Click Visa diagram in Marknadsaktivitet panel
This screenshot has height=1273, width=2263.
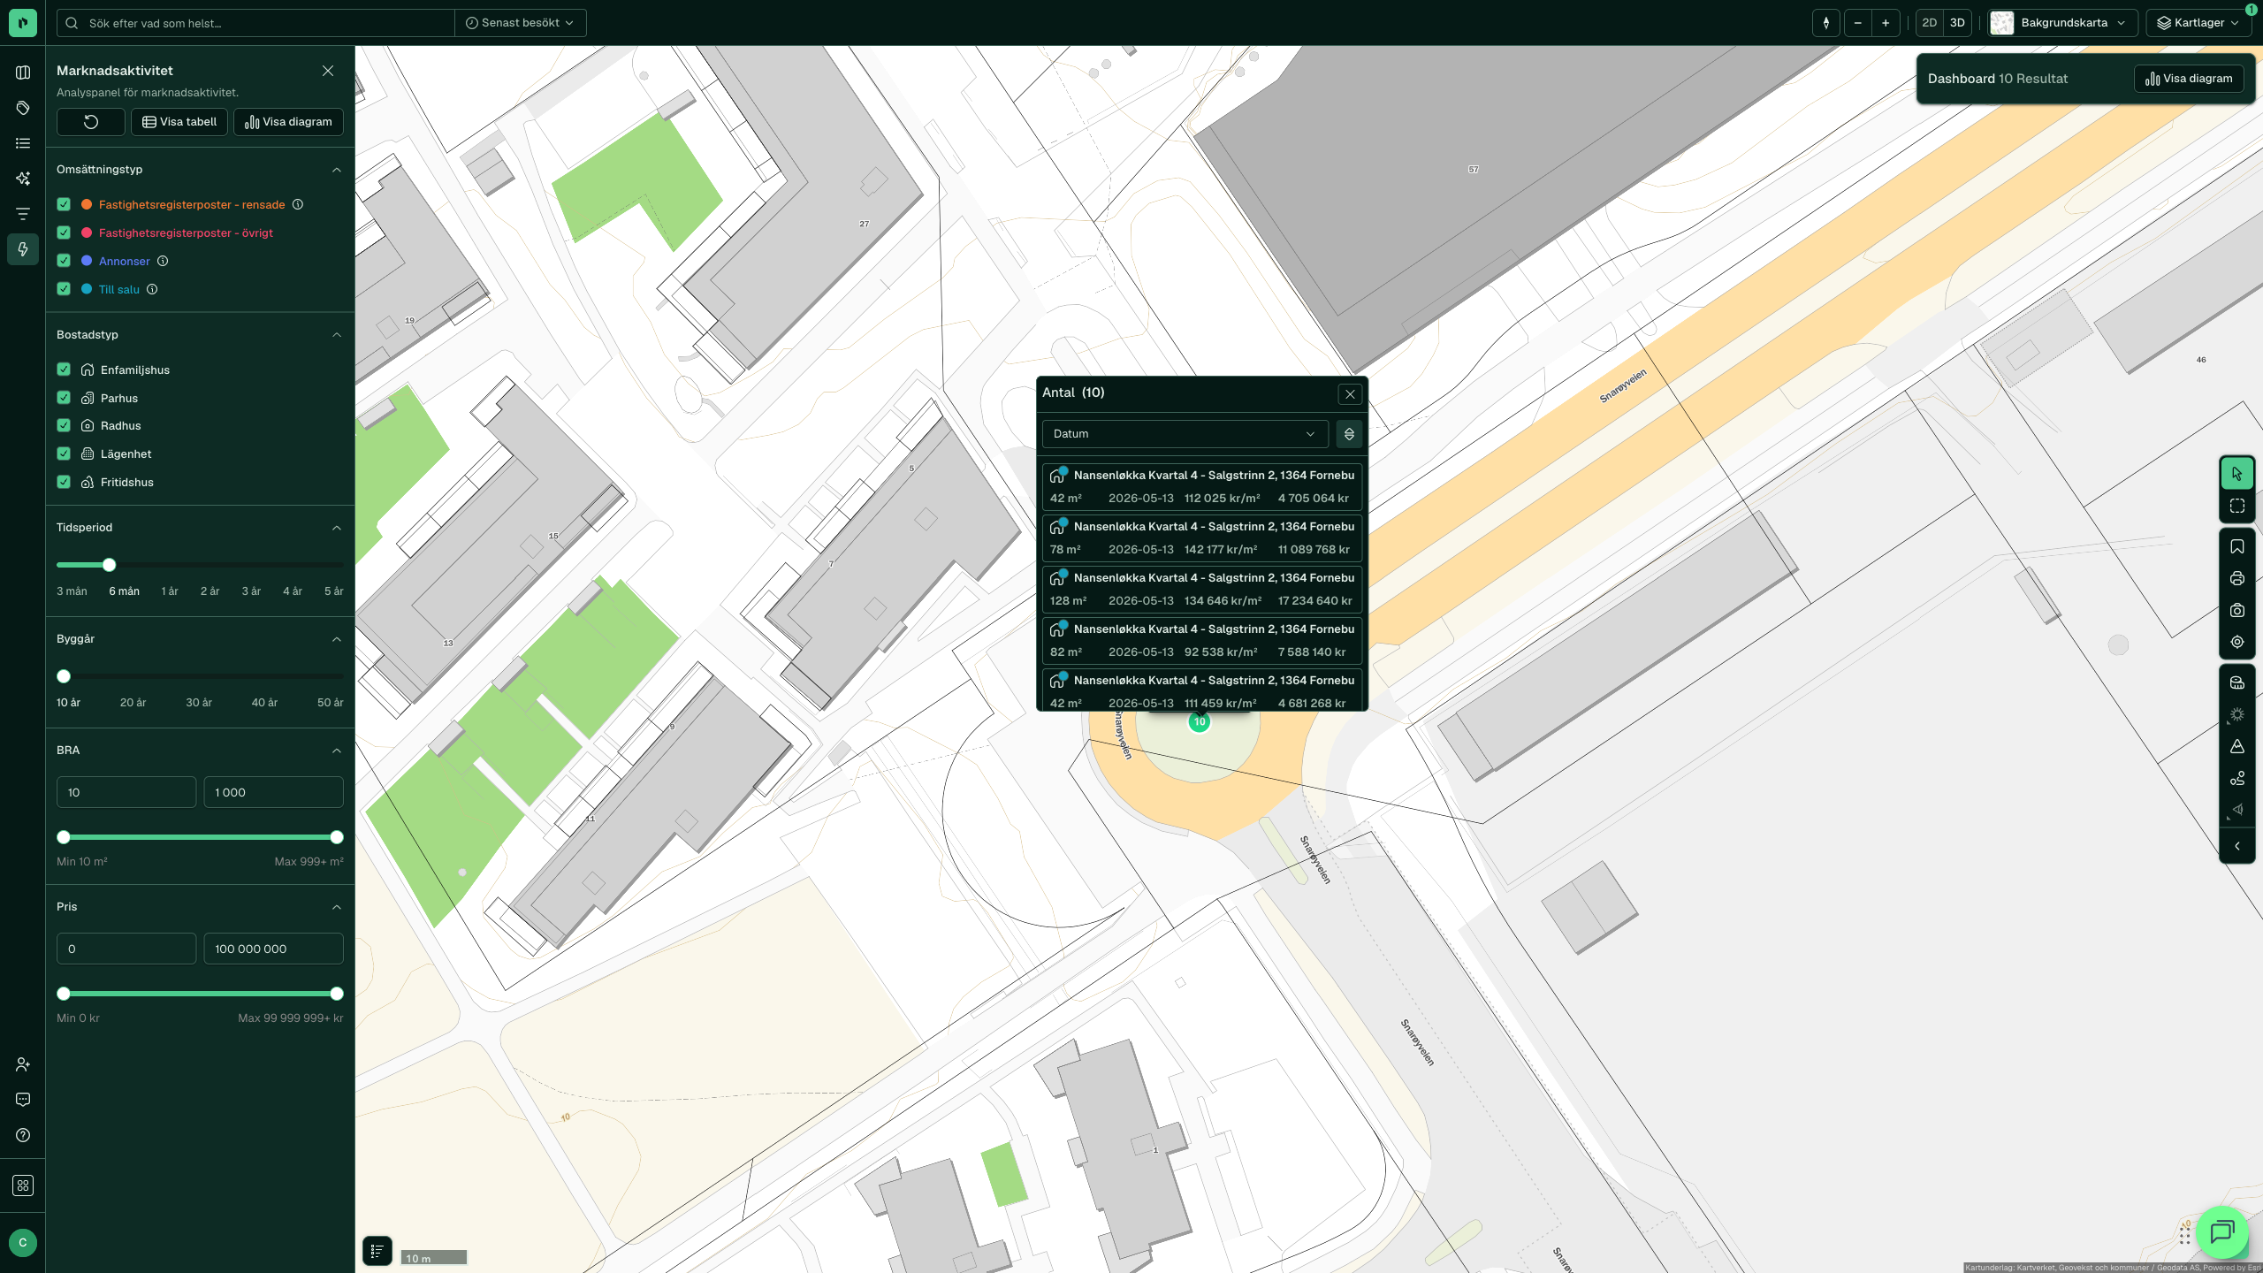click(288, 122)
